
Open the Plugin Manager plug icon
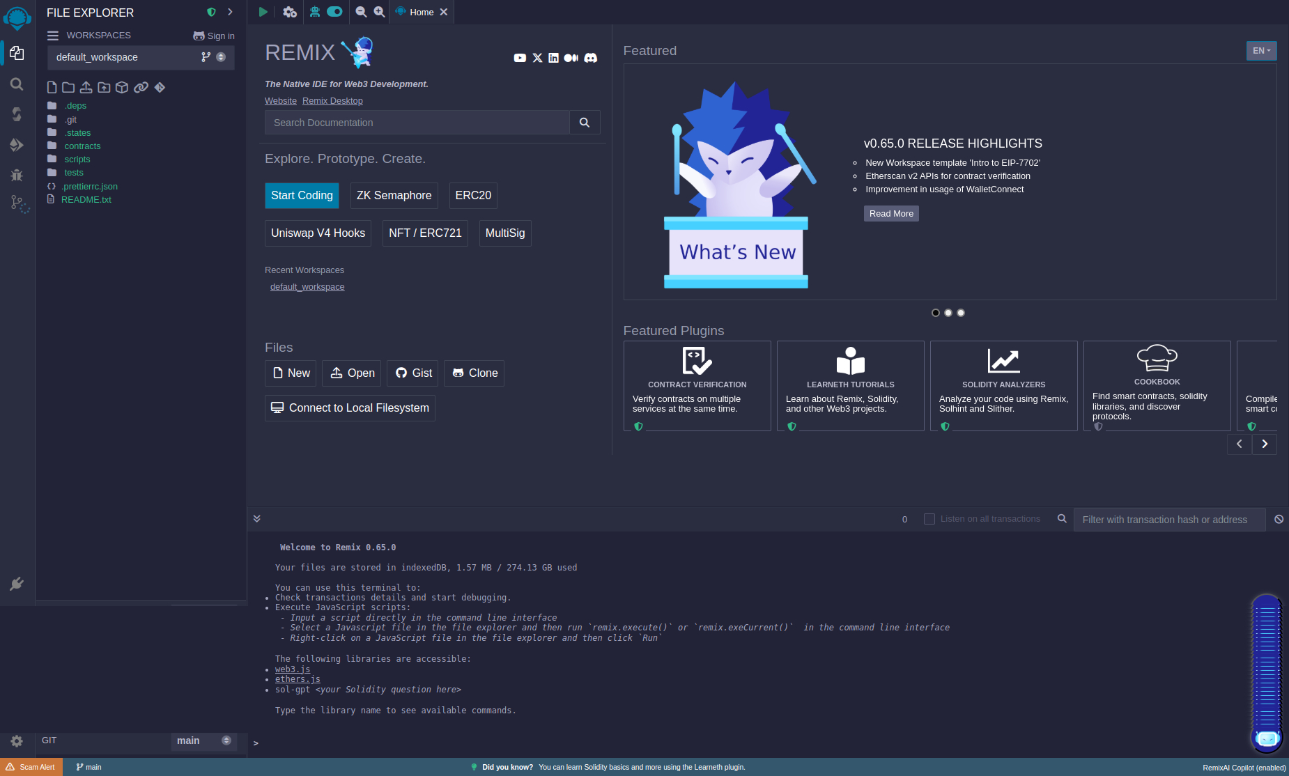(x=17, y=584)
